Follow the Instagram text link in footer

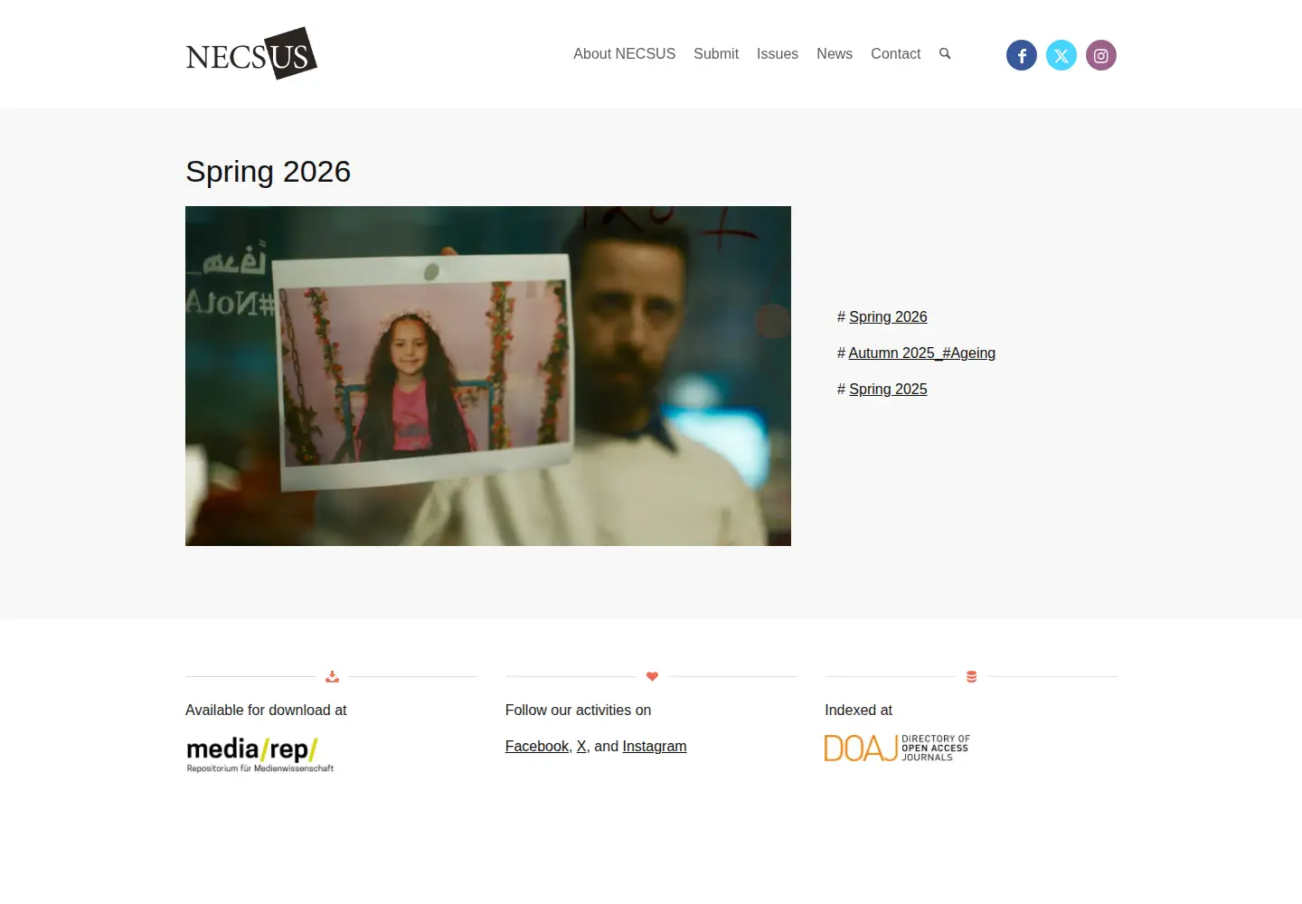pos(655,746)
